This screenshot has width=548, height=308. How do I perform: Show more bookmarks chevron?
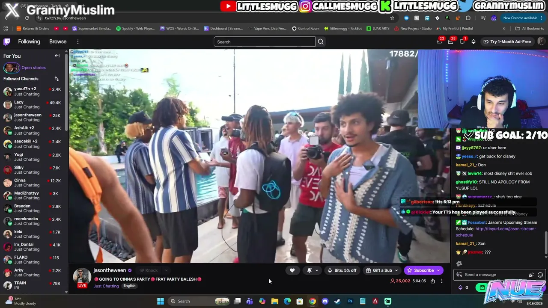(504, 29)
